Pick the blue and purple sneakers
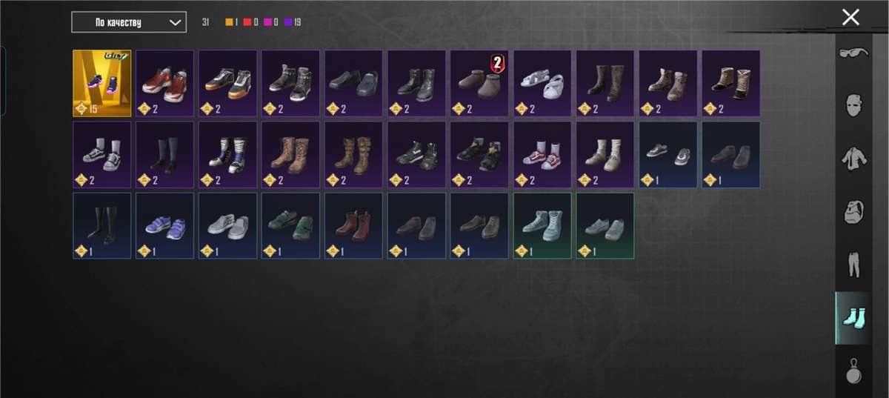 tap(164, 226)
